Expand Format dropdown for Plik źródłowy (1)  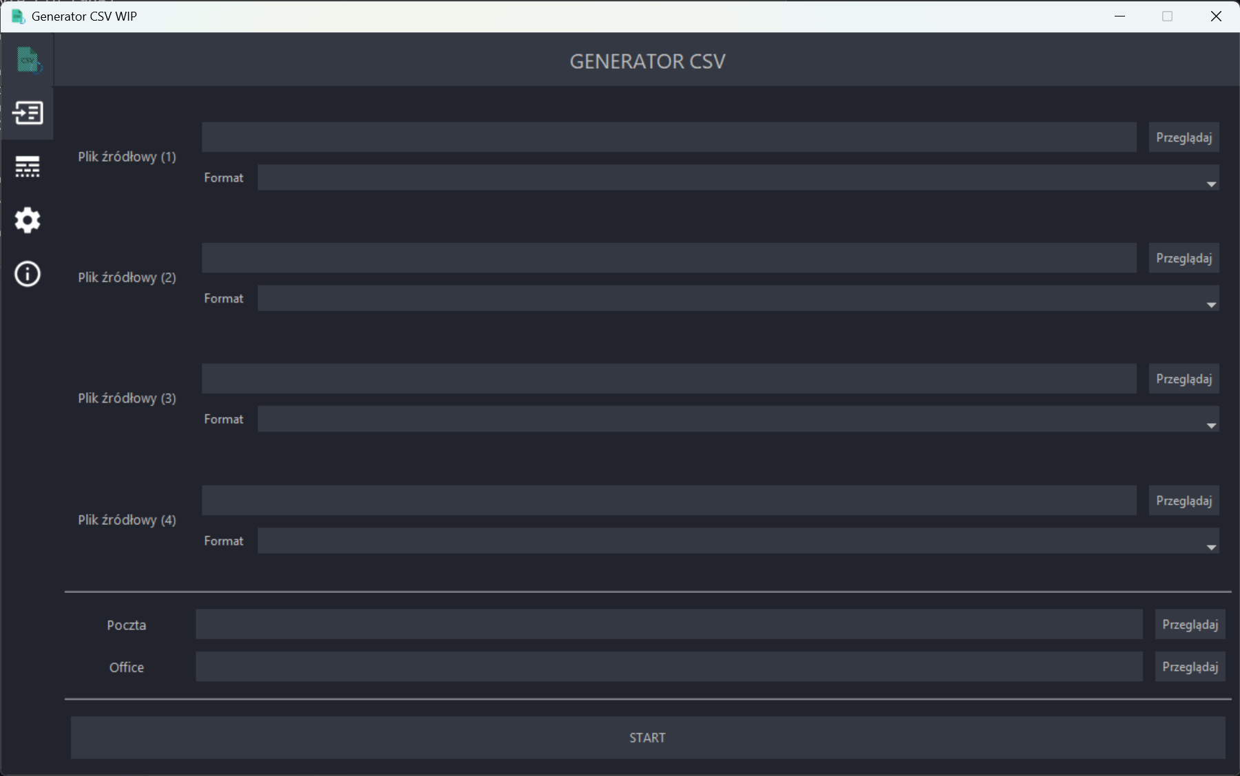[x=737, y=177]
